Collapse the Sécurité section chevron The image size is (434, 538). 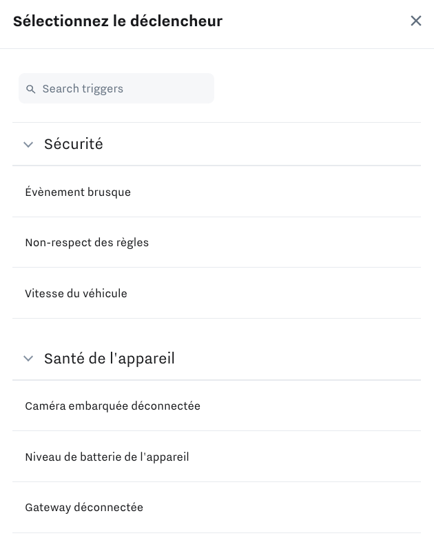(28, 144)
